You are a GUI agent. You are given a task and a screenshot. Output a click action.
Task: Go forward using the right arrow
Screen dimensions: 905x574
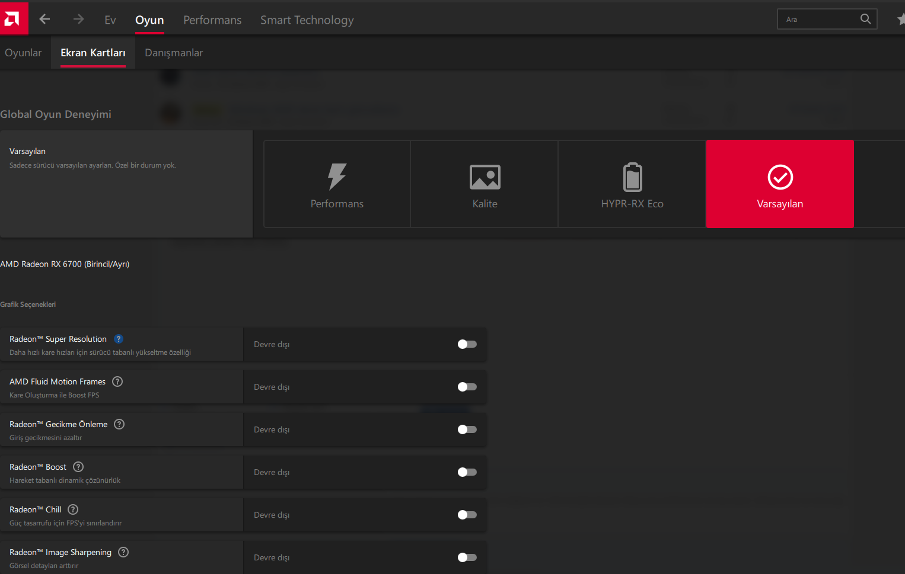point(78,20)
